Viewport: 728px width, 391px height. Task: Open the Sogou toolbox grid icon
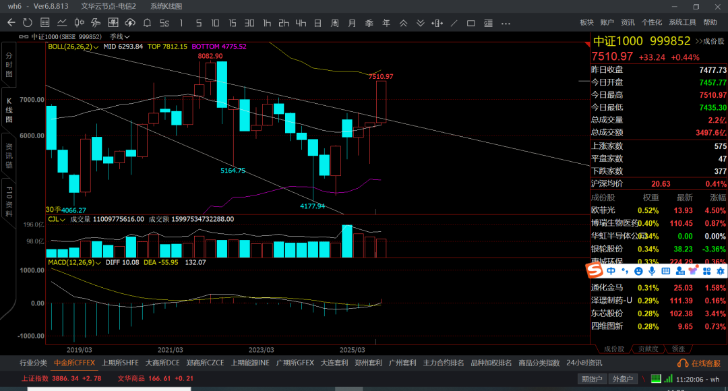point(707,271)
